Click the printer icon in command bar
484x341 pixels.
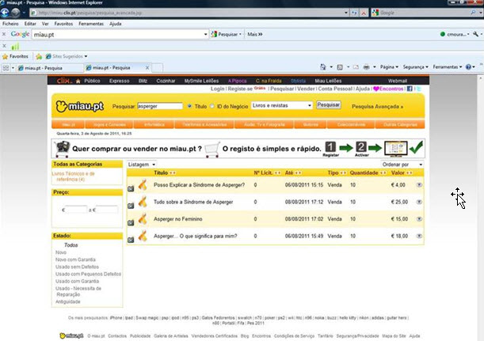365,68
